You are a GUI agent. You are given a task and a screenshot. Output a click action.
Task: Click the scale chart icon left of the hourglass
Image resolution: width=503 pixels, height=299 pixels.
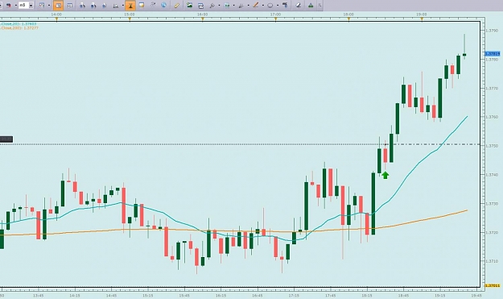pyautogui.click(x=116, y=6)
